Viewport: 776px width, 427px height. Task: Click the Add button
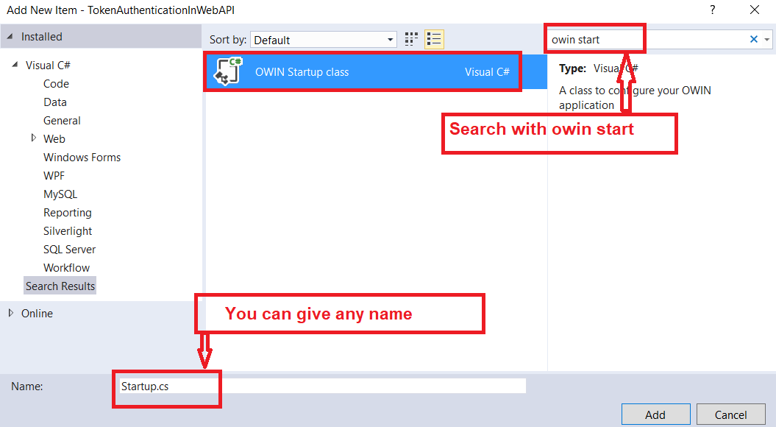point(656,414)
